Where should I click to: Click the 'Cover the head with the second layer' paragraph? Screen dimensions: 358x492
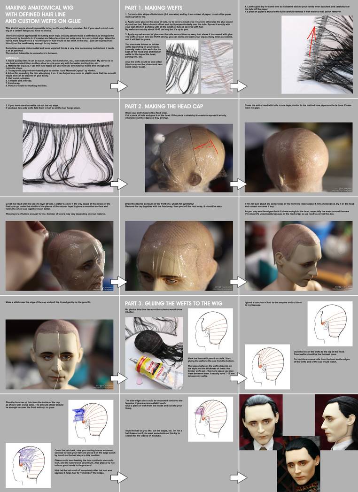pos(58,207)
